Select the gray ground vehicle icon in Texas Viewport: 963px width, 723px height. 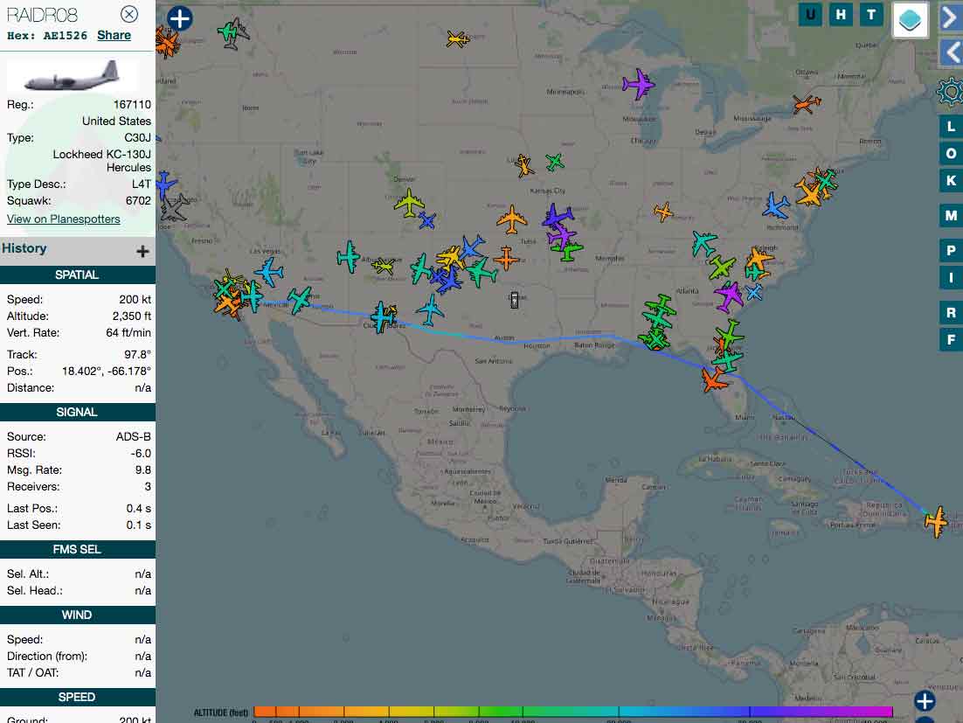[x=515, y=299]
